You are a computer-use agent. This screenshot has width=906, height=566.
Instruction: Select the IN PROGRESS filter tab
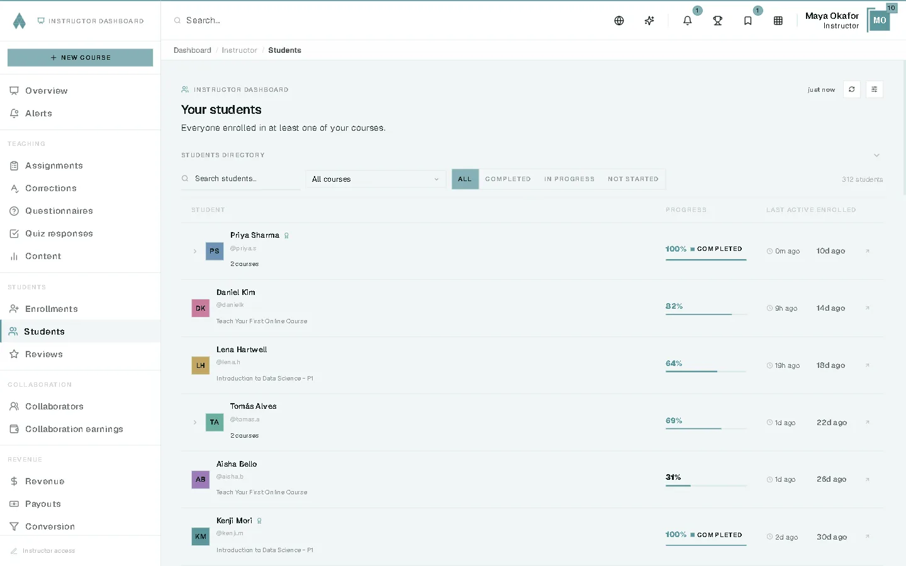pos(569,179)
